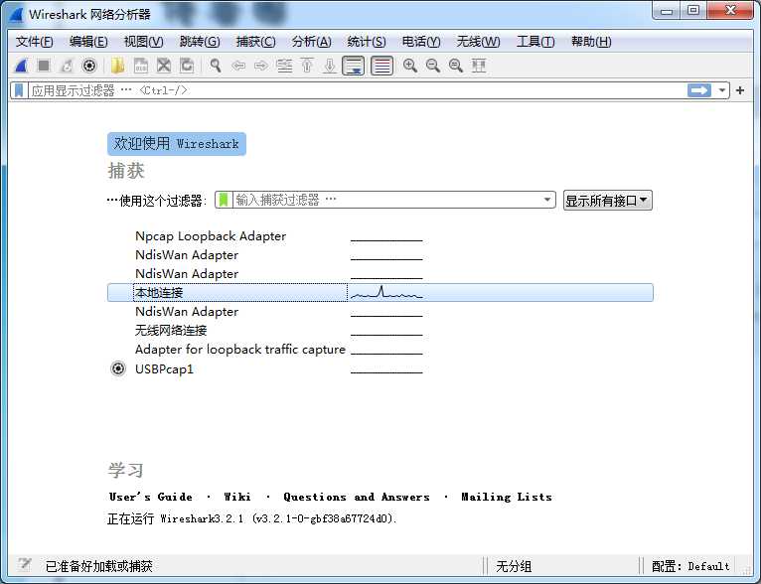The height and width of the screenshot is (584, 761).
Task: Open the Mailing Lists link
Action: click(507, 497)
